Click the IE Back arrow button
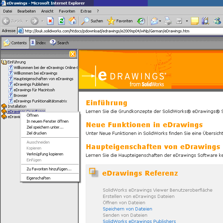The height and width of the screenshot is (223, 223). (x=6, y=21)
